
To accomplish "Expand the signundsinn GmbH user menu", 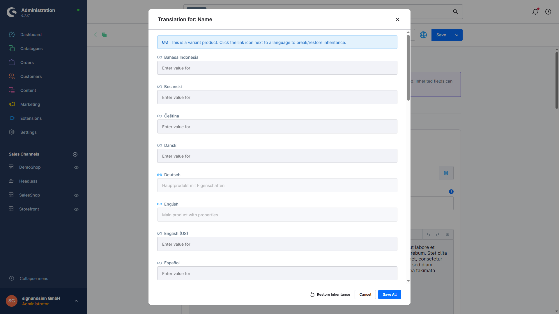I will [x=76, y=301].
